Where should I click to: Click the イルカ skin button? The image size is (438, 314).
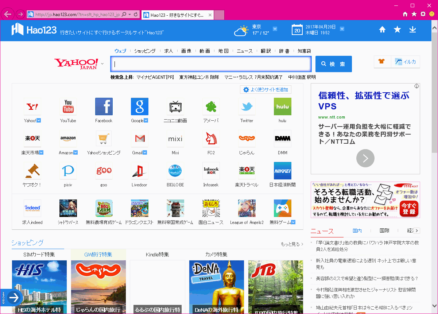tap(406, 62)
